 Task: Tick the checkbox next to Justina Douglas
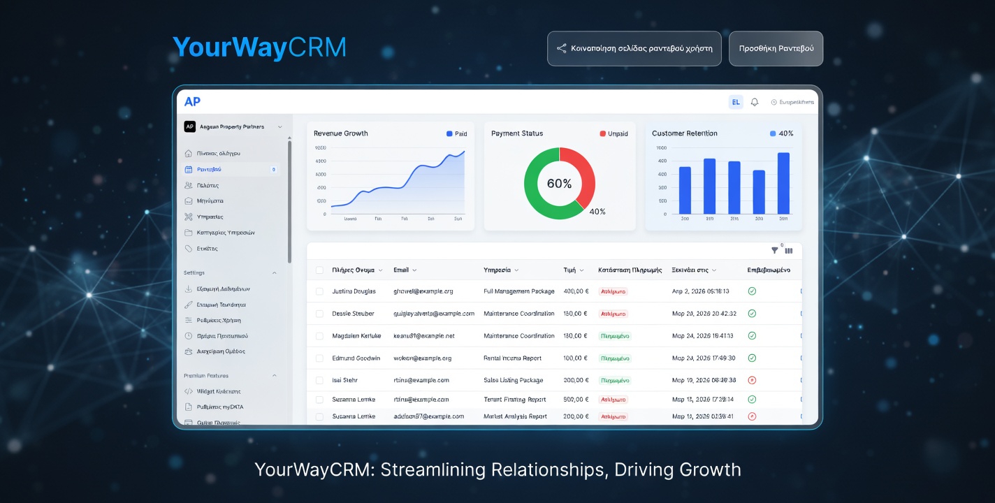(x=319, y=291)
